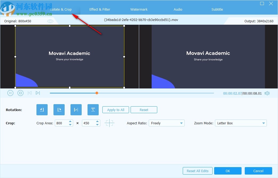This screenshot has height=178, width=278.
Task: Switch to the Effect & Filter tab
Action: coord(100,10)
